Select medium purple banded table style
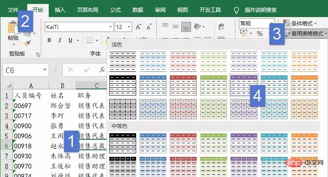328x177 pixels. point(244,143)
